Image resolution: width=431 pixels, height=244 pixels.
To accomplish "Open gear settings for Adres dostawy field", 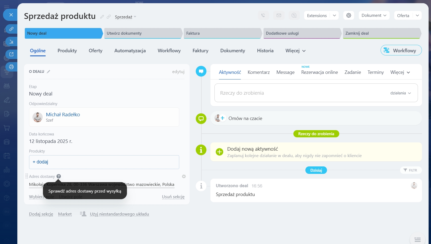I will tap(184, 177).
